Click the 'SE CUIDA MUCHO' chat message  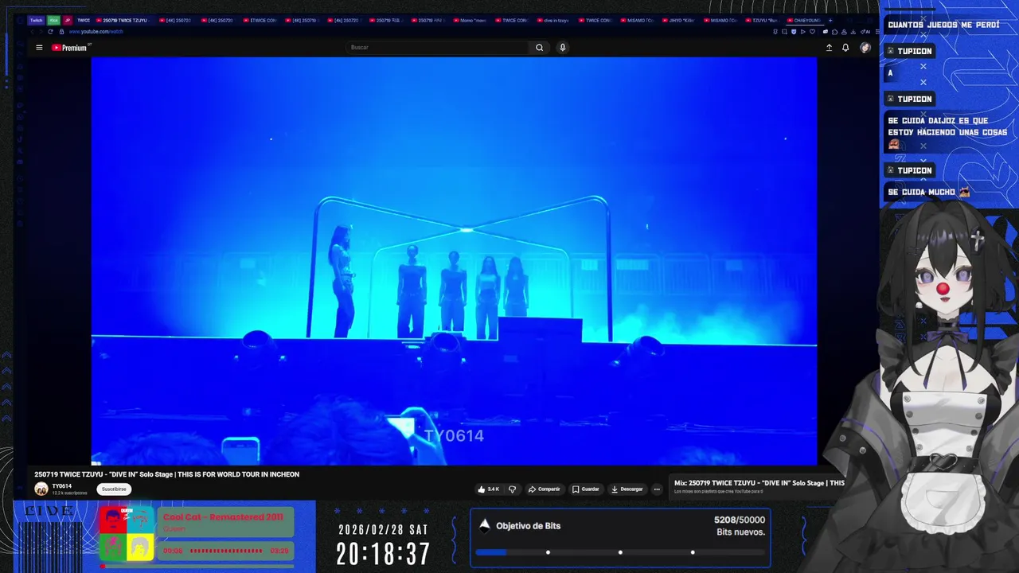928,192
